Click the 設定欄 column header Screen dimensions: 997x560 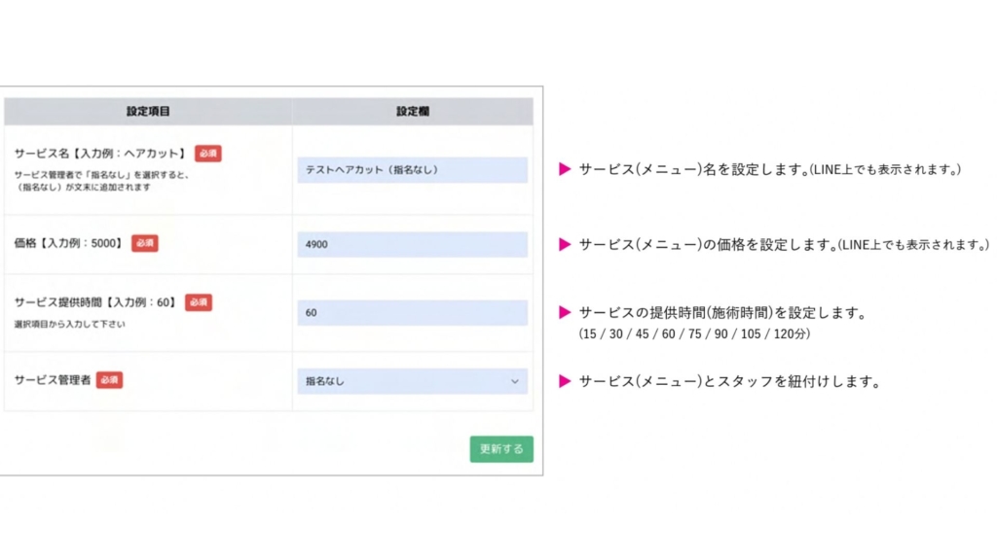(x=413, y=112)
